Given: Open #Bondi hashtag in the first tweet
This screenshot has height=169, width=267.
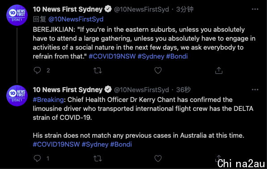Looking at the screenshot, I should pyautogui.click(x=177, y=56).
